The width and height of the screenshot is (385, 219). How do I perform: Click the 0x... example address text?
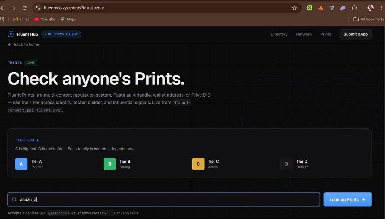107,213
